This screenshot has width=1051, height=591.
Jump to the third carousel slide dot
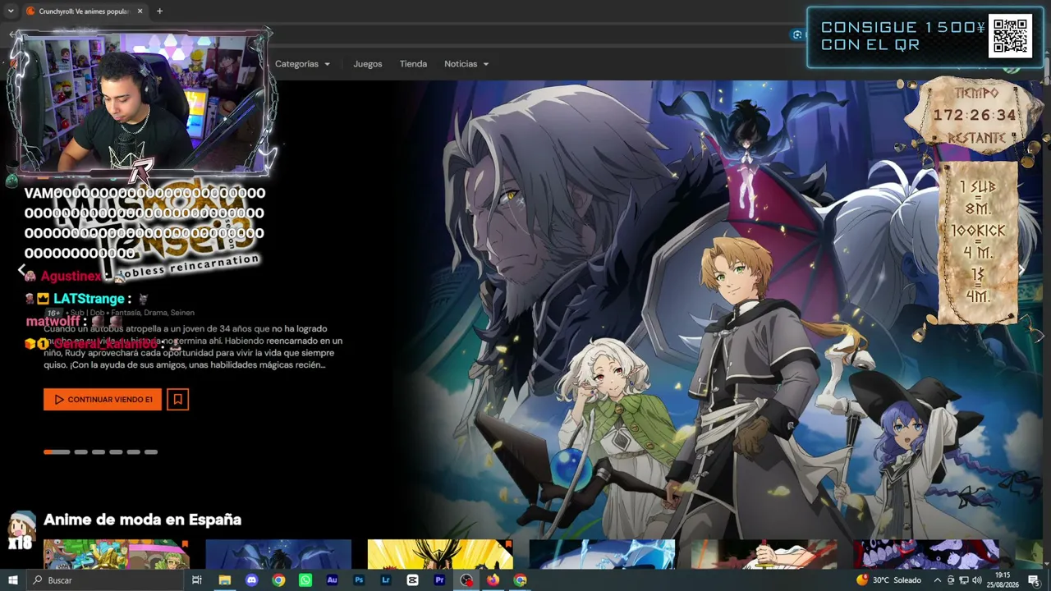click(x=99, y=451)
